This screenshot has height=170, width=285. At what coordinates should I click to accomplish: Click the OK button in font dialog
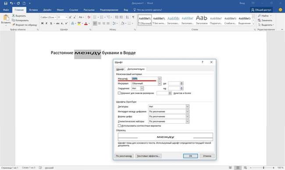pos(190,156)
